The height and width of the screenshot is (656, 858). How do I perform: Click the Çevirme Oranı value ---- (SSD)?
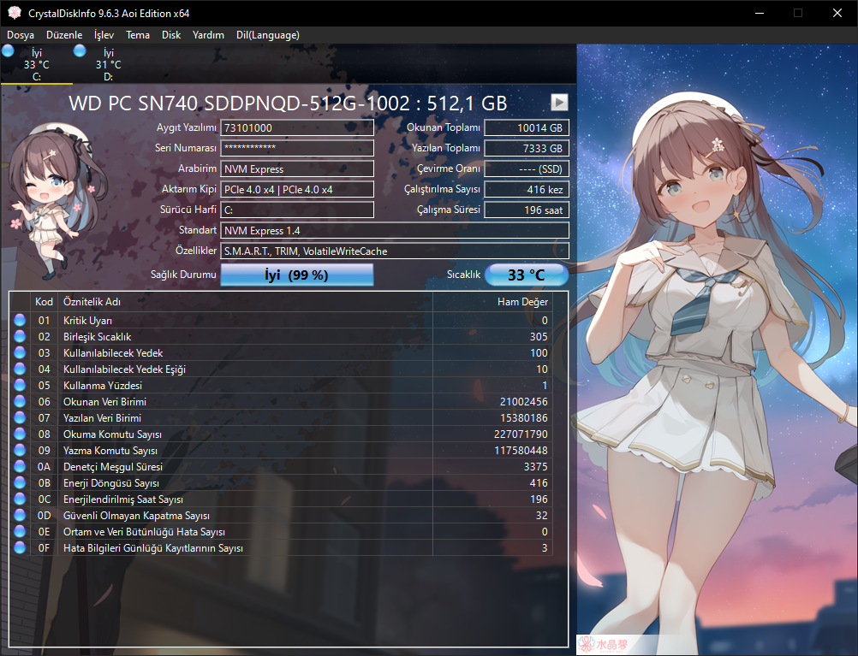[527, 169]
